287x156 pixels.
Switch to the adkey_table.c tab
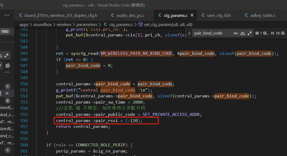260,15
